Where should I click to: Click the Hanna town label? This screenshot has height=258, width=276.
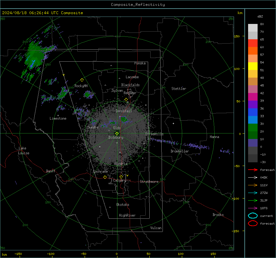coord(214,137)
